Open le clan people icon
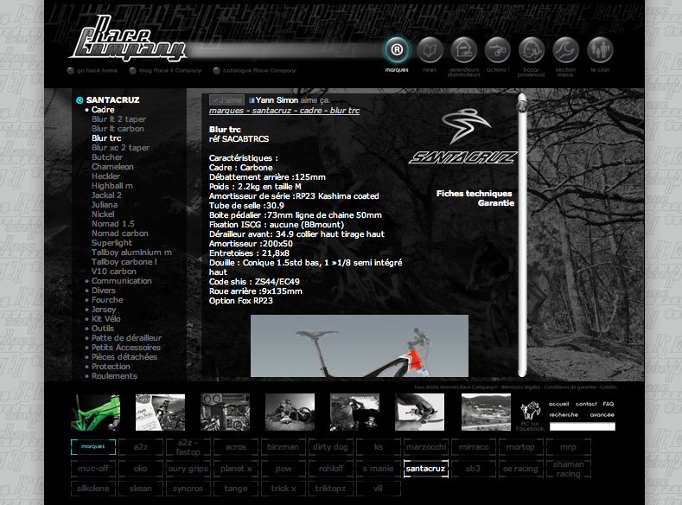682x505 pixels. tap(600, 50)
